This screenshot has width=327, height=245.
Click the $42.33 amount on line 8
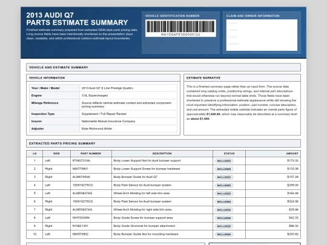[294, 218]
